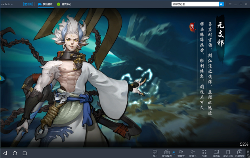Click the 签到 sign-in button

[x=28, y=4]
